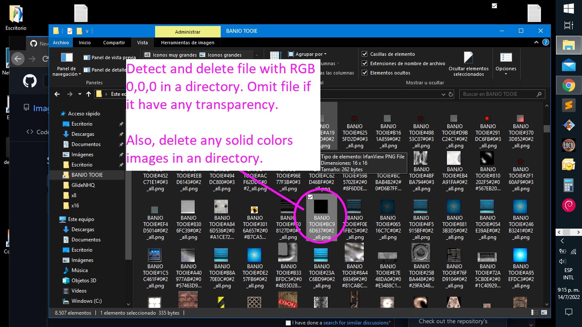Open Herramientas de imagen tab
The height and width of the screenshot is (327, 582).
(x=187, y=42)
